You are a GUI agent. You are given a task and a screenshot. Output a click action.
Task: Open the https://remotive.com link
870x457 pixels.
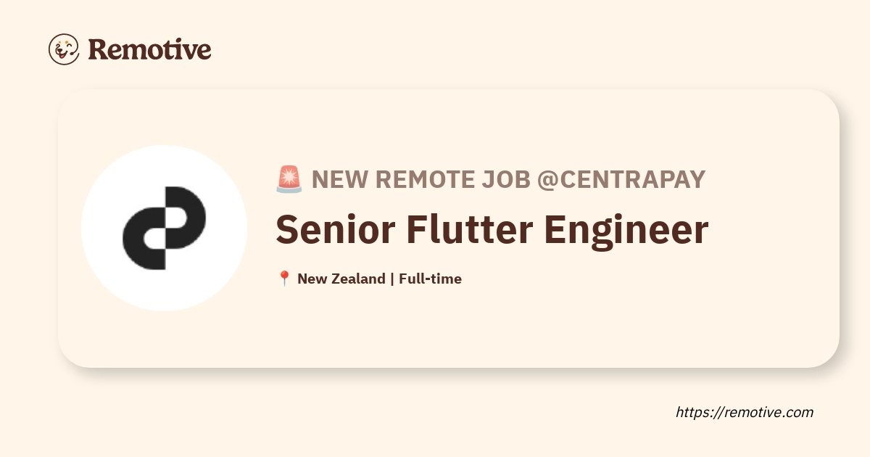point(745,412)
